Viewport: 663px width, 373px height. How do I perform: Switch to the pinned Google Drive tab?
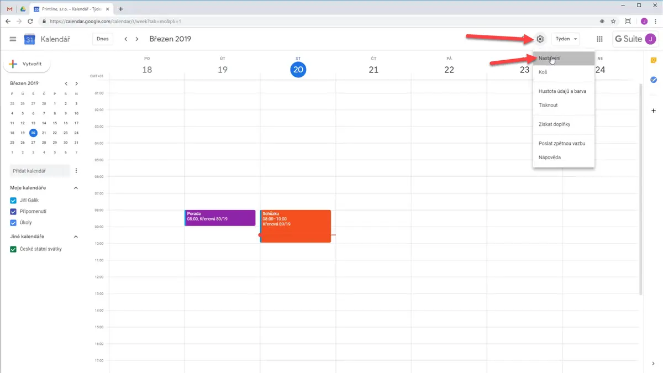click(x=22, y=9)
